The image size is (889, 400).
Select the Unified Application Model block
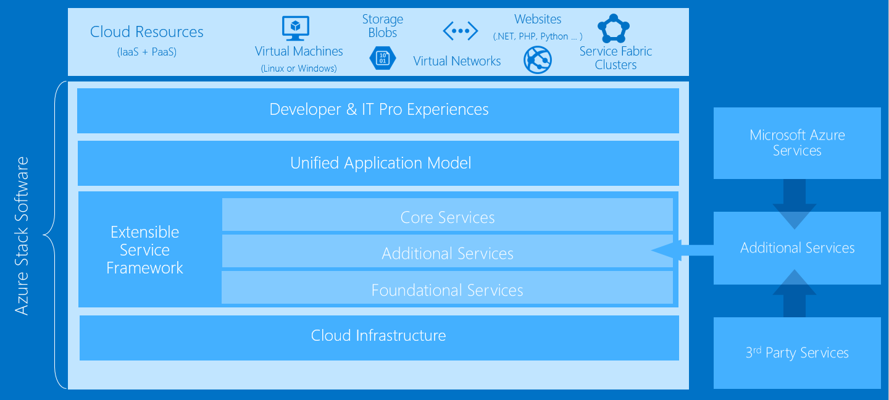click(x=378, y=163)
